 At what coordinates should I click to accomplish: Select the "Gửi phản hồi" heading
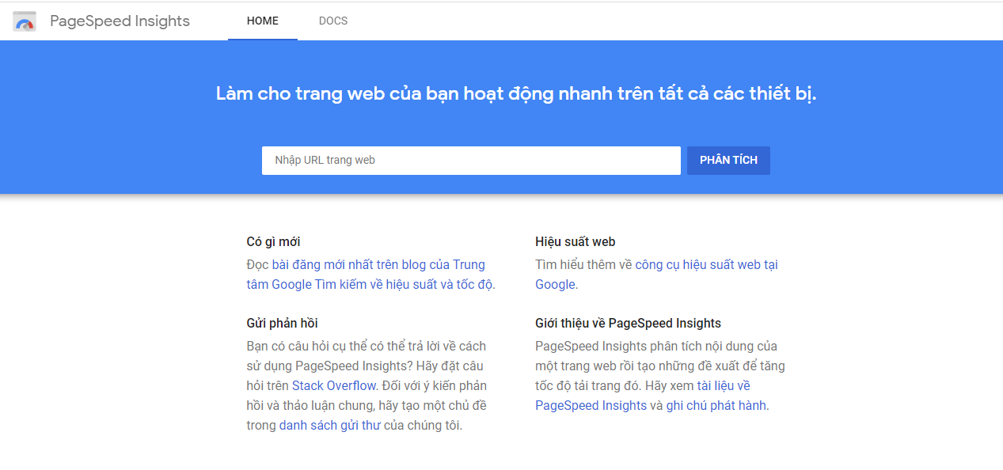[283, 323]
